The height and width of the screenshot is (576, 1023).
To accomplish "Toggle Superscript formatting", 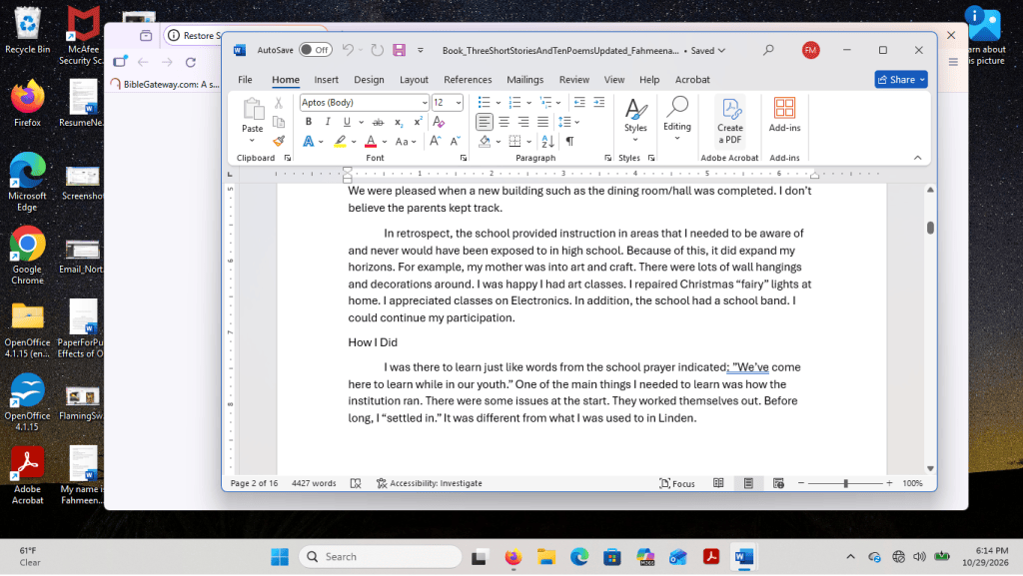I will [418, 122].
